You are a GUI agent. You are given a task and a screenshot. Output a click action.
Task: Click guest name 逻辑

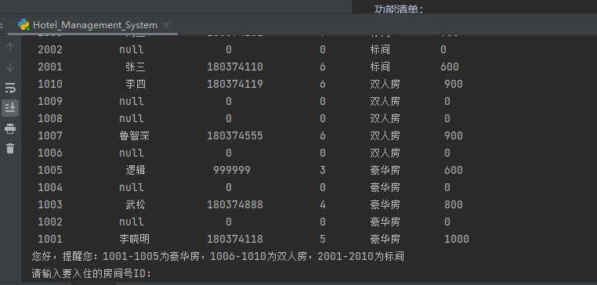click(x=136, y=170)
